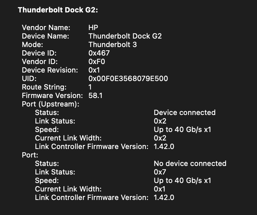
Task: Click the Current Link Width value 0x2
Action: pos(160,138)
